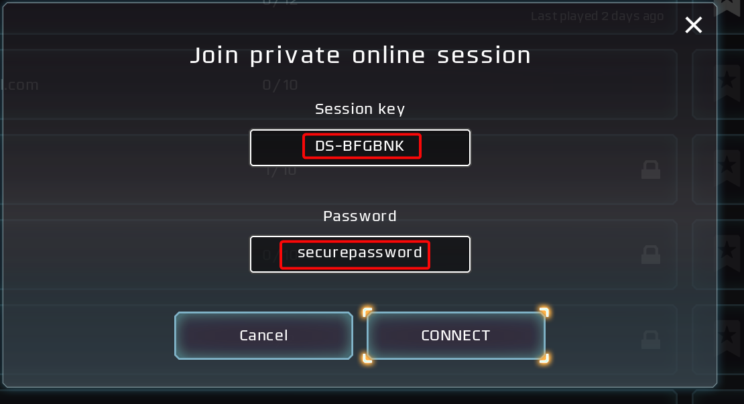Click the padlock icon right of the CONNECT button
744x404 pixels.
[x=650, y=339]
